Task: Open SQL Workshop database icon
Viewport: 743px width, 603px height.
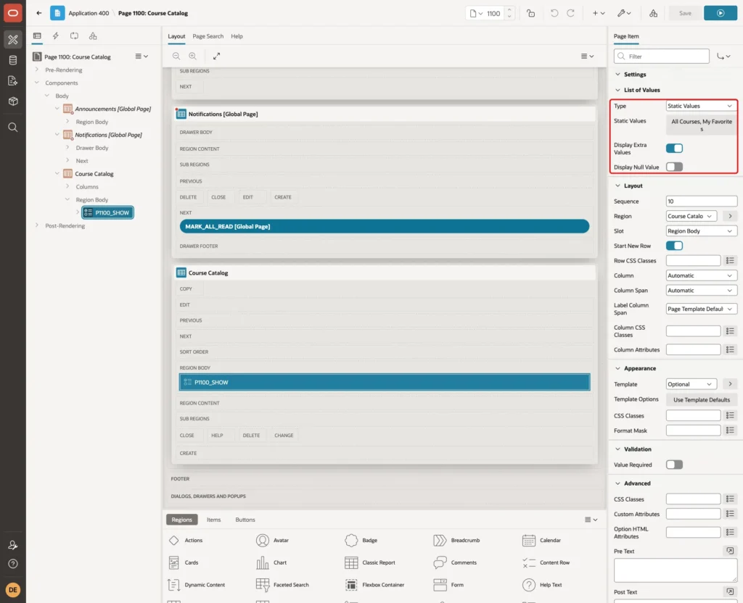Action: click(x=13, y=60)
